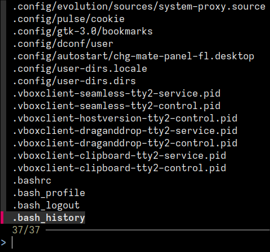Screen dimensions: 270x252
Task: Select .config/user-dirs.dirs line
Action: coord(74,81)
